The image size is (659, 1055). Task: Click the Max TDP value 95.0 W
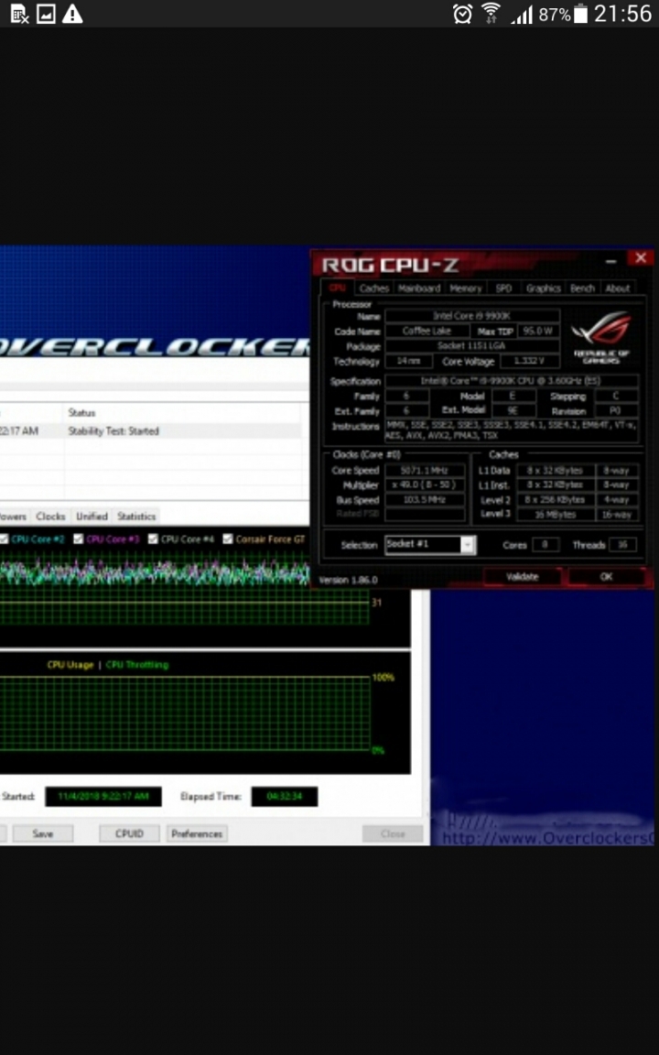tap(538, 331)
